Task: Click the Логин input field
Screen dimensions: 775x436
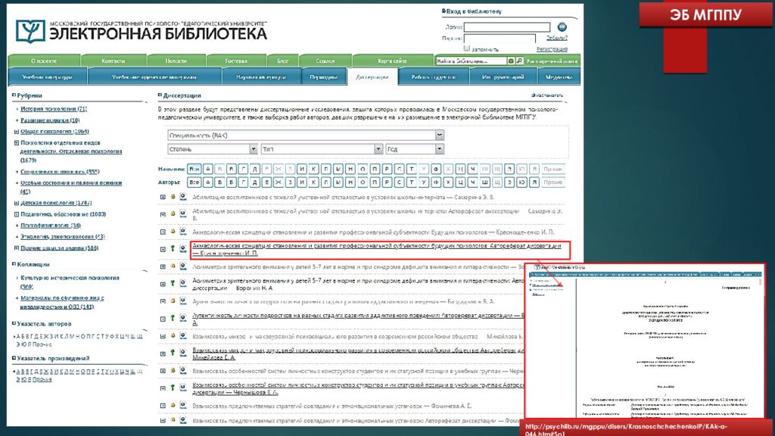Action: pyautogui.click(x=506, y=26)
